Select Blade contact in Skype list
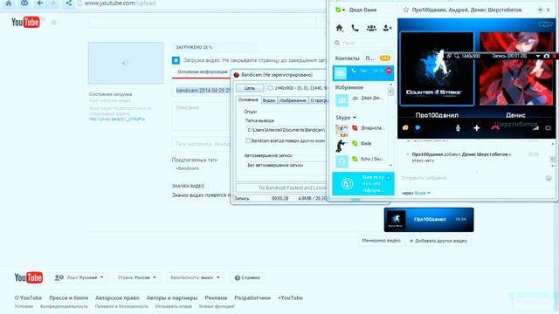This screenshot has width=559, height=314. pyautogui.click(x=360, y=144)
